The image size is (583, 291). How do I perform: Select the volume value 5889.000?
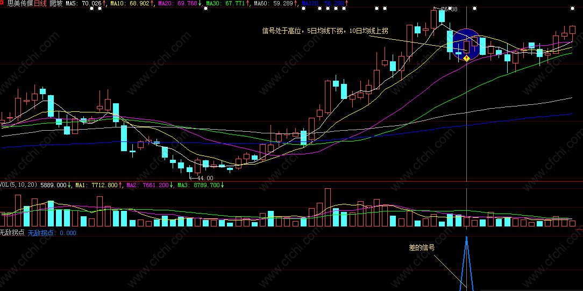point(53,184)
